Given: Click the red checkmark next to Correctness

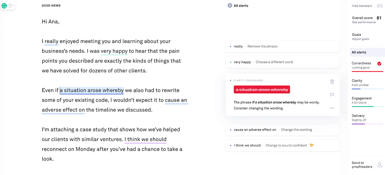Looking at the screenshot, I should coord(379,63).
